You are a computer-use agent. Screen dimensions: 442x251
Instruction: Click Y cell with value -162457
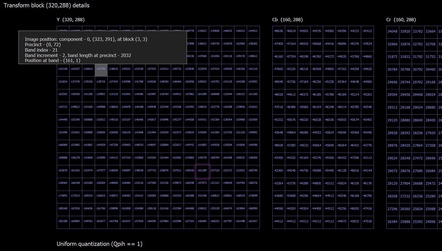tap(253, 221)
